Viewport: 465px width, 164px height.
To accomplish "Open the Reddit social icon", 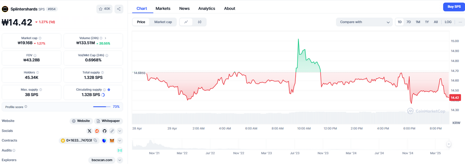I will pyautogui.click(x=97, y=131).
